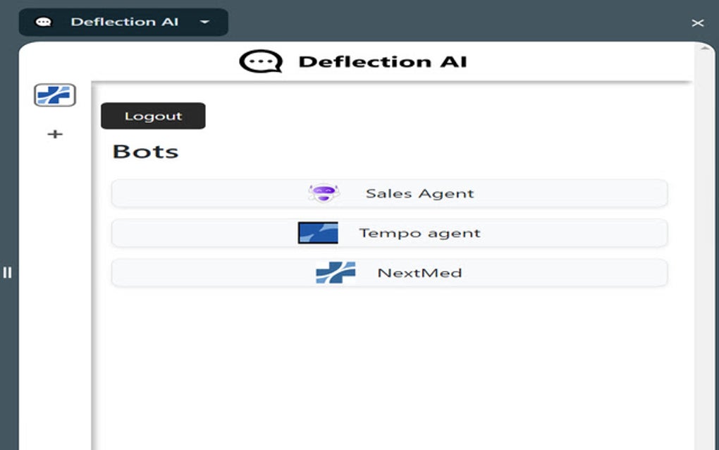Click empty space in the Sales Agent row
This screenshot has height=450, width=719.
564,193
